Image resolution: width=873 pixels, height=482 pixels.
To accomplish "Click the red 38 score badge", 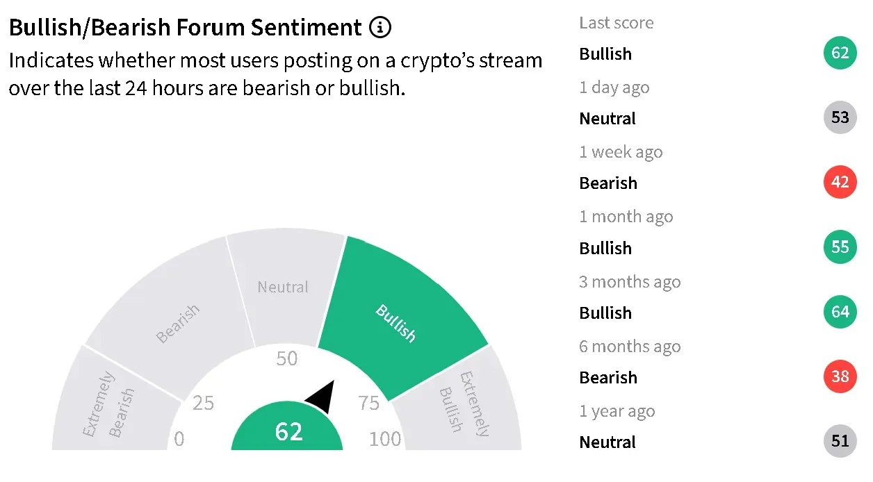I will pos(840,377).
